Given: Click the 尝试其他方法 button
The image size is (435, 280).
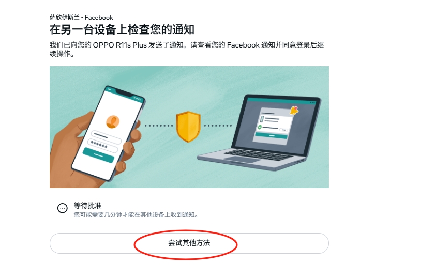Looking at the screenshot, I should [189, 243].
